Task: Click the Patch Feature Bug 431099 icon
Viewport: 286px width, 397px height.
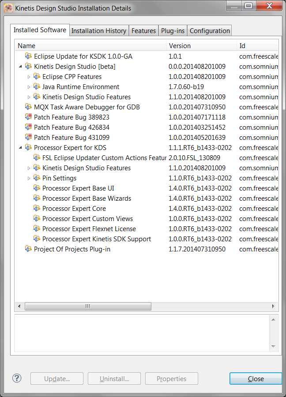Action: point(29,138)
